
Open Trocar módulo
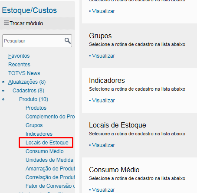click(26, 23)
